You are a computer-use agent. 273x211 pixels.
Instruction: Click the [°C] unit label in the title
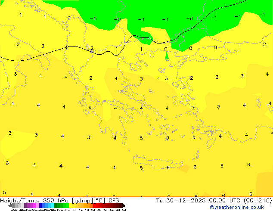pyautogui.click(x=99, y=201)
